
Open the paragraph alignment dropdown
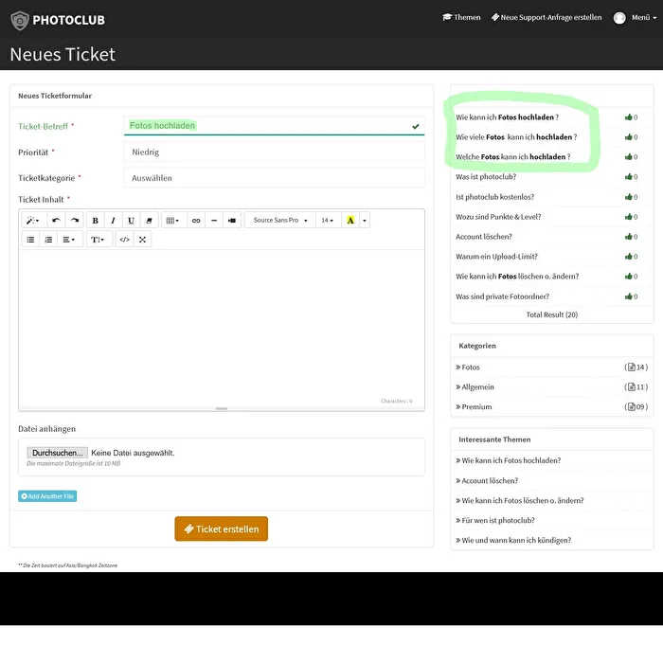click(69, 240)
